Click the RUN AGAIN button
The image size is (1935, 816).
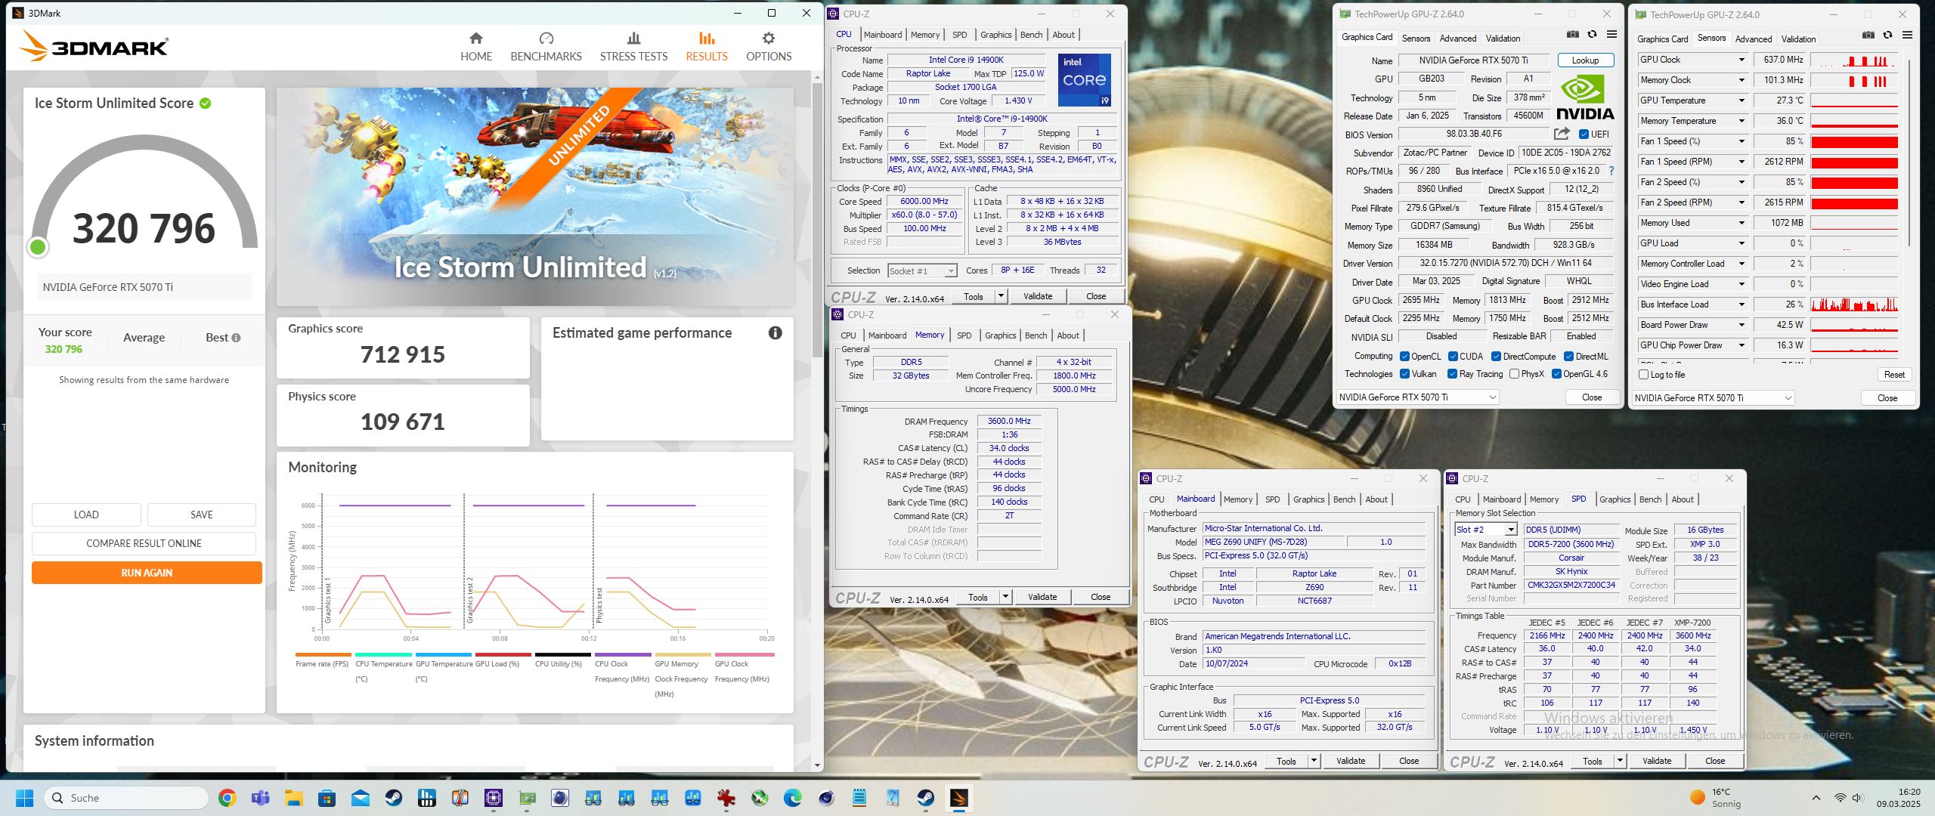point(147,573)
